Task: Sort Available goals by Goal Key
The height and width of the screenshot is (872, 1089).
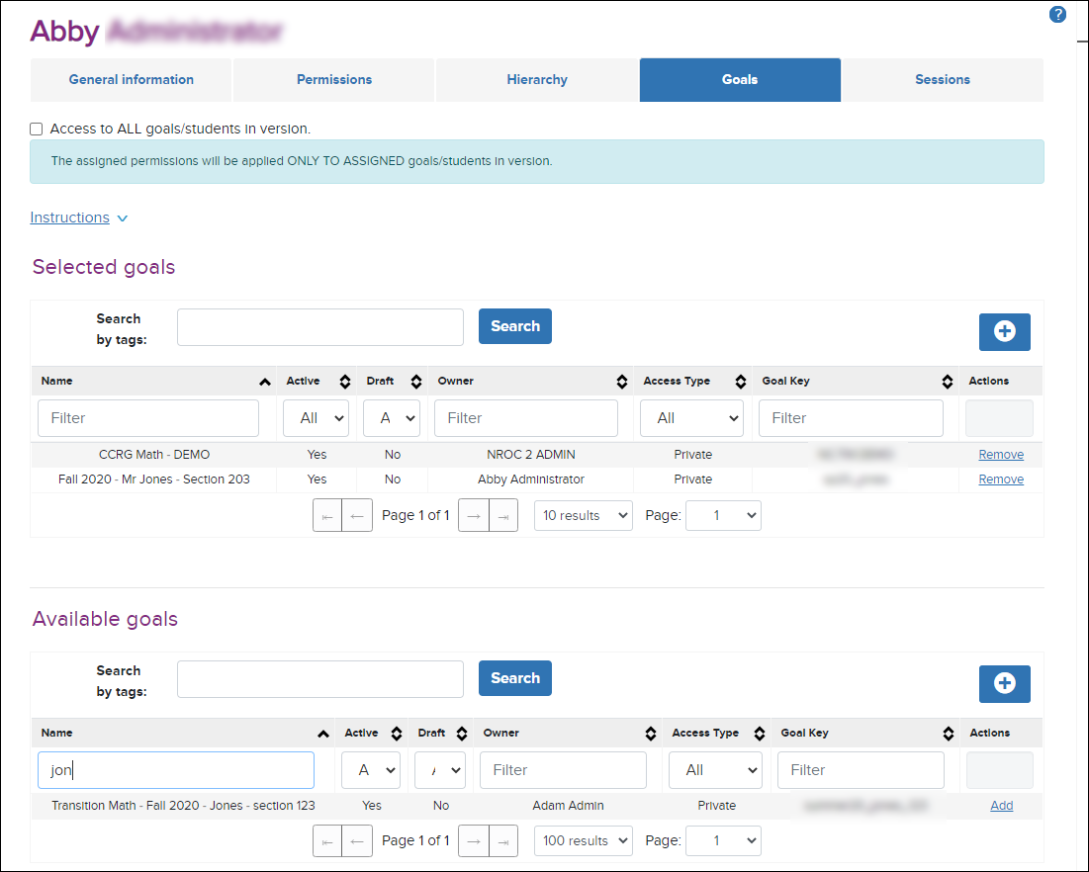Action: pyautogui.click(x=948, y=734)
